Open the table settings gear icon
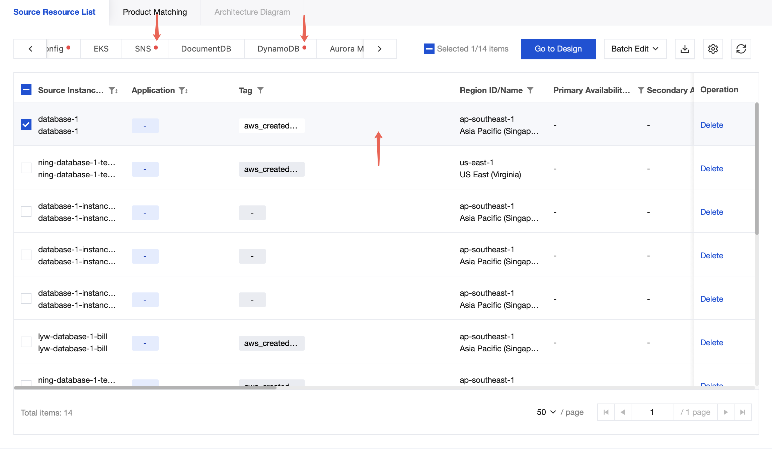The height and width of the screenshot is (449, 772). pyautogui.click(x=713, y=49)
